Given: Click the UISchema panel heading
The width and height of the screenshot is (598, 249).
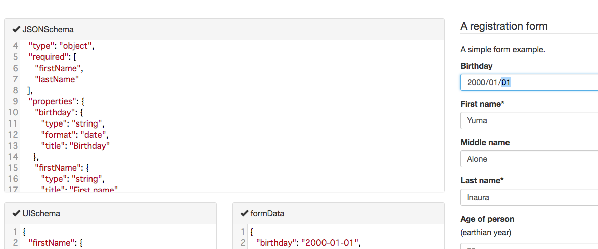Looking at the screenshot, I should [x=111, y=213].
